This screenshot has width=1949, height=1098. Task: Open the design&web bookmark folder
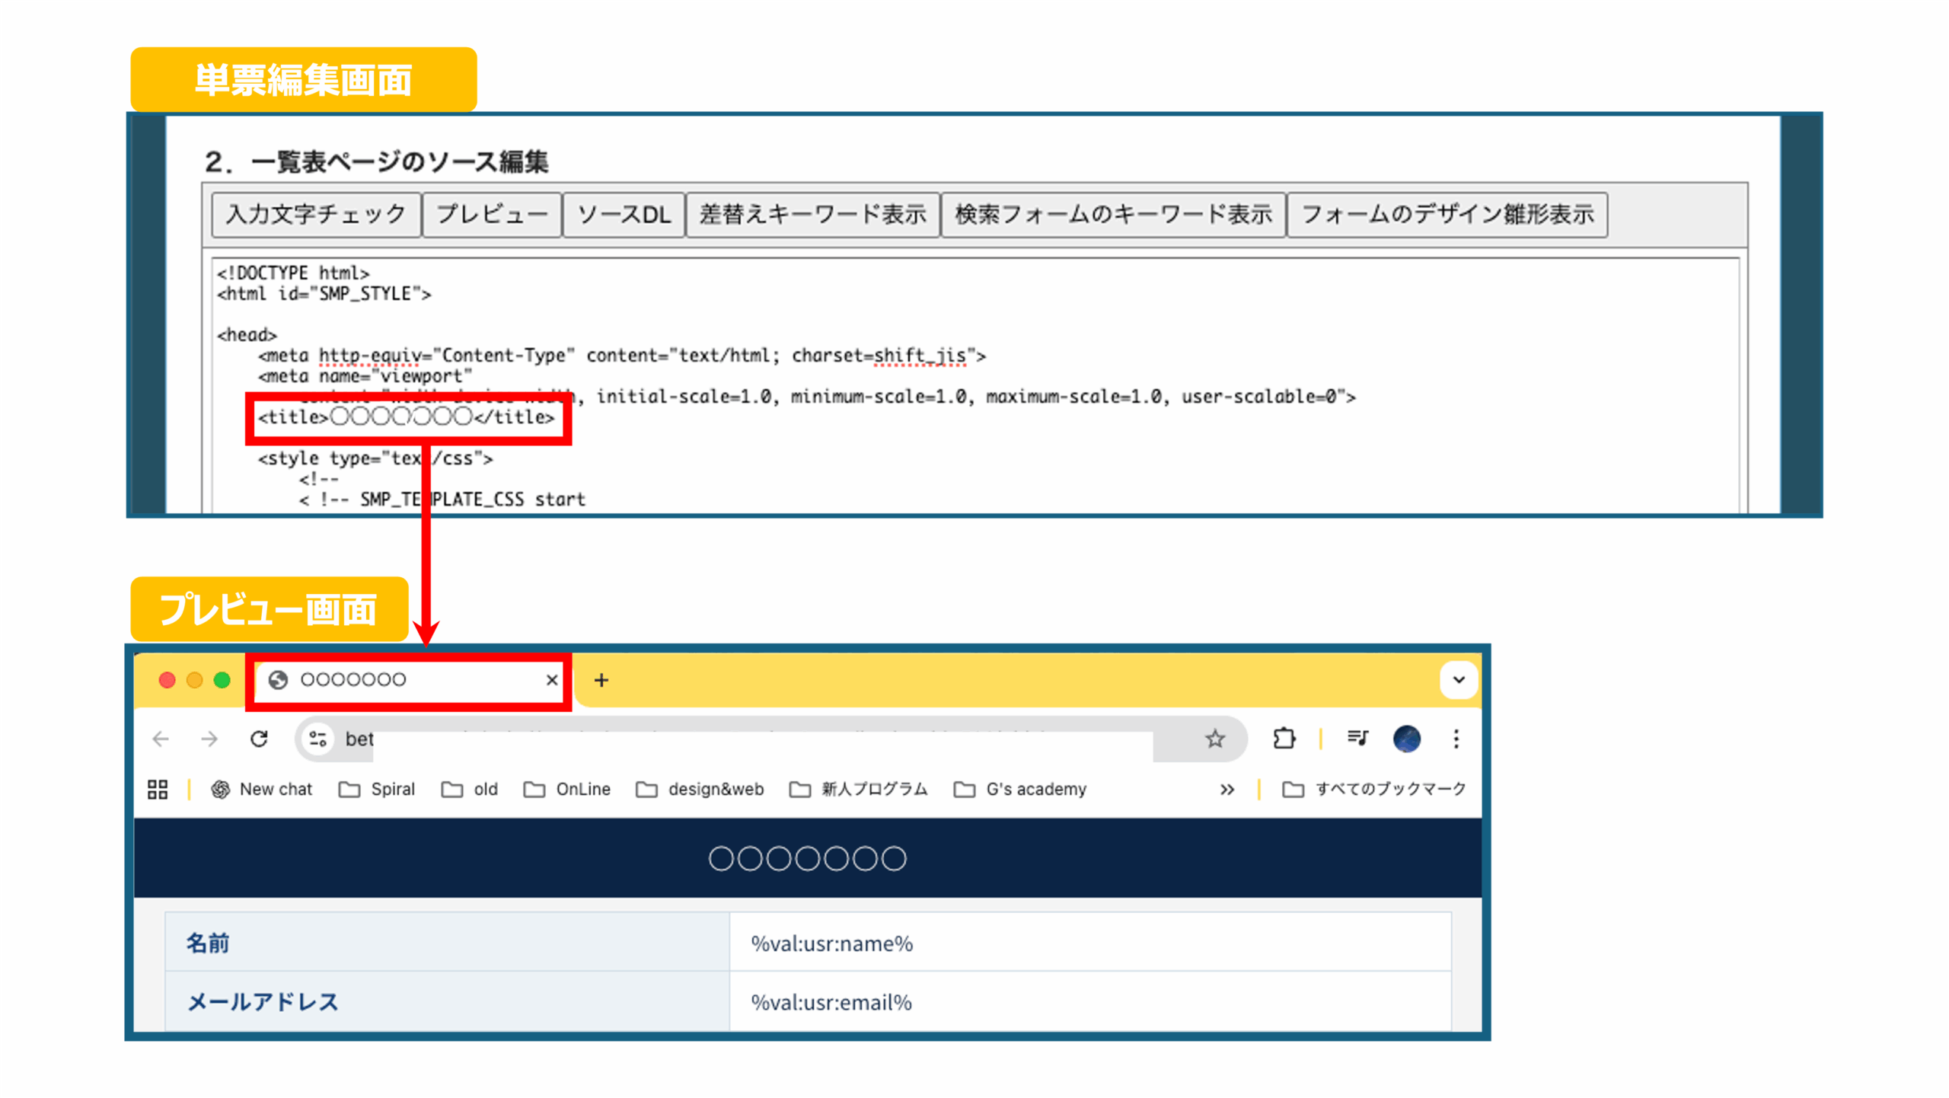pos(700,790)
